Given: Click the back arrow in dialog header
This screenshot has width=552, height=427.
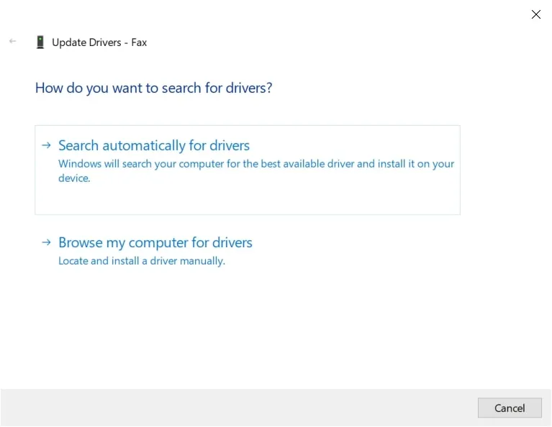Looking at the screenshot, I should click(13, 41).
